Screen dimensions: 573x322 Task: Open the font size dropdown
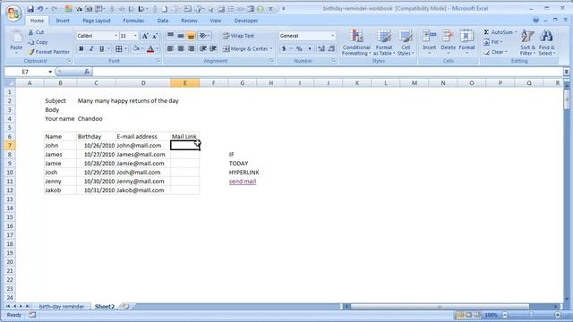pyautogui.click(x=135, y=36)
